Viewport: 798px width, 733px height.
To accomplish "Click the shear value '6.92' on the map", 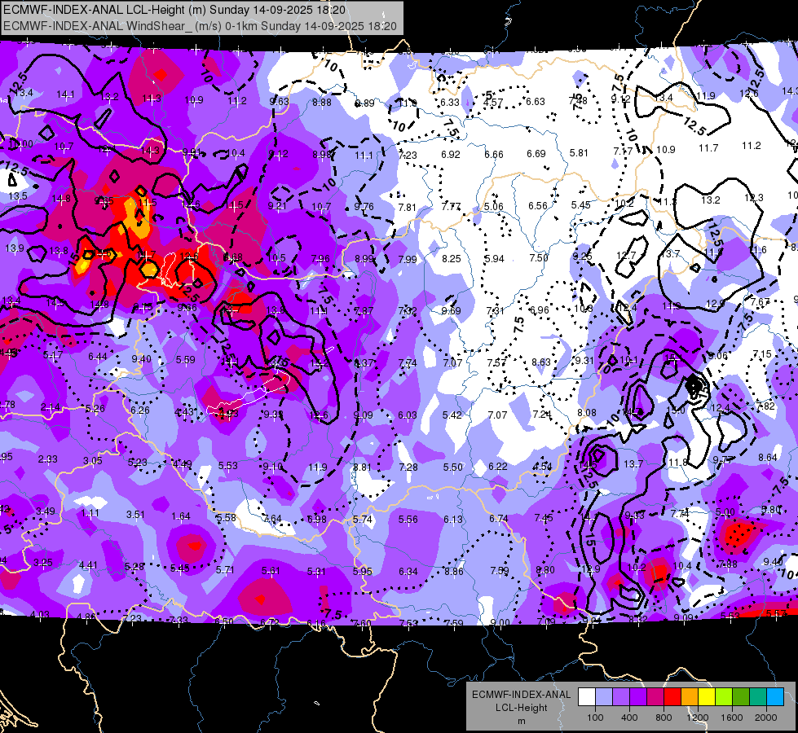I will pyautogui.click(x=451, y=154).
